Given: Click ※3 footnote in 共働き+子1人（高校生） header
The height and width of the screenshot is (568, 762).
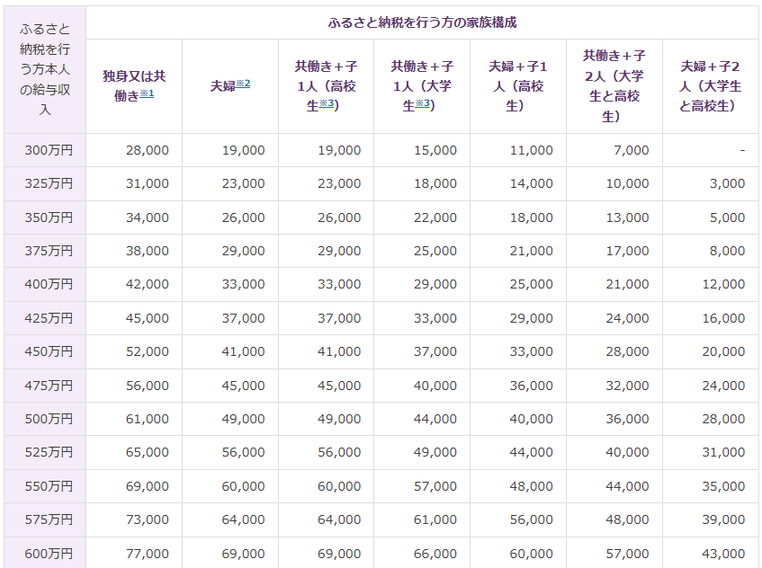Looking at the screenshot, I should [327, 104].
